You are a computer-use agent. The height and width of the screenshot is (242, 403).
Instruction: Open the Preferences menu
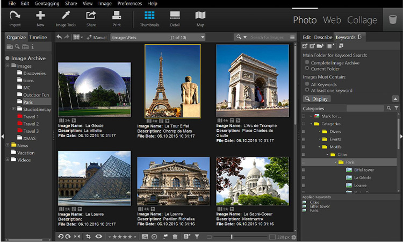(x=129, y=3)
